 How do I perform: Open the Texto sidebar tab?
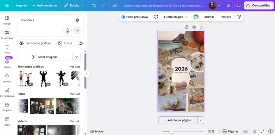[7, 49]
